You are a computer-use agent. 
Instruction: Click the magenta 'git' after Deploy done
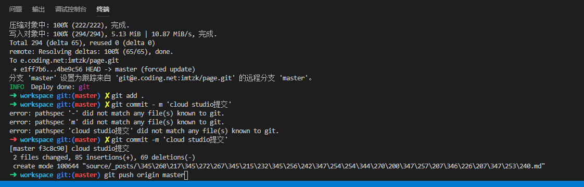84,87
